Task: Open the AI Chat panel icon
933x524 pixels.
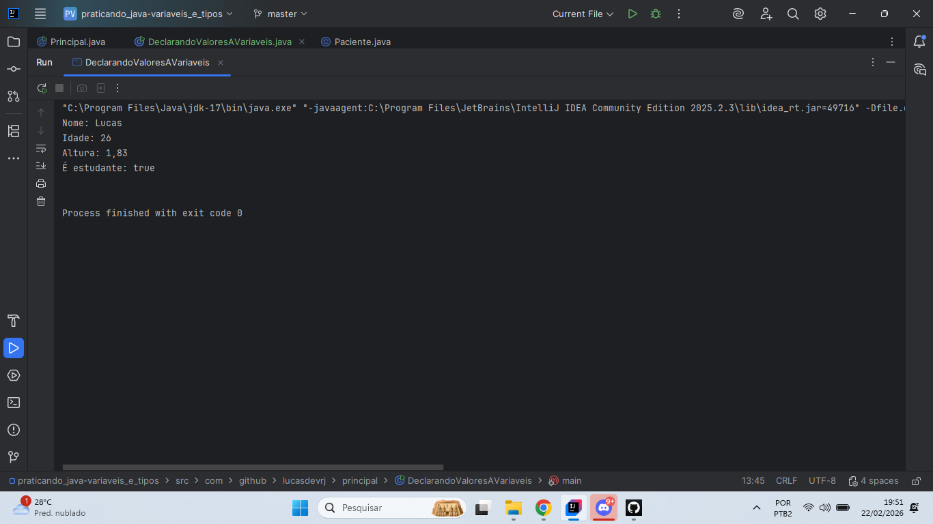Action: (x=919, y=69)
